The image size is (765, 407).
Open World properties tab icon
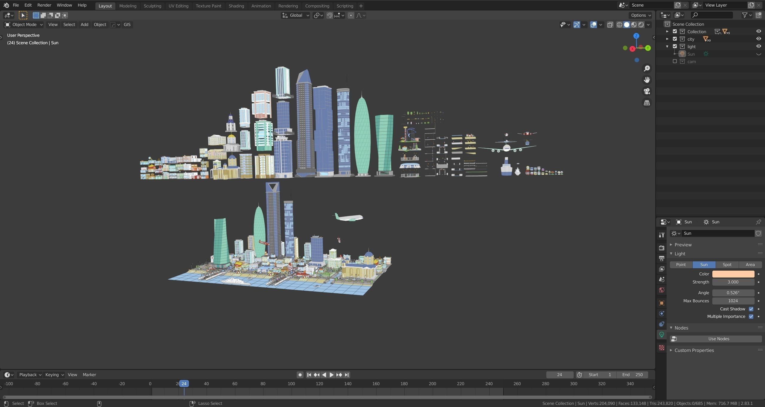(x=662, y=290)
